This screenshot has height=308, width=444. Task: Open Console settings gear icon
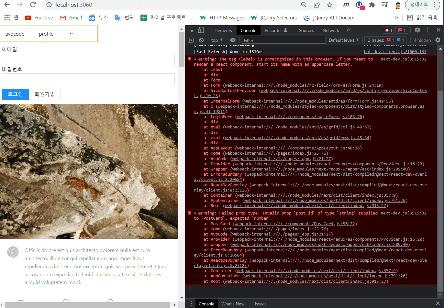point(438,40)
